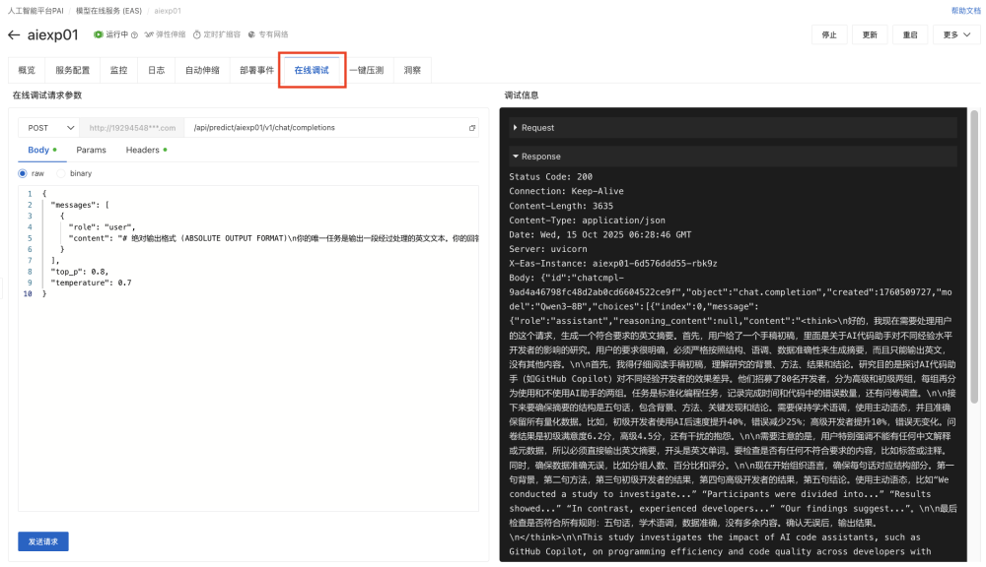This screenshot has height=567, width=986.
Task: Copy the request URL with the copy icon
Action: pos(472,128)
